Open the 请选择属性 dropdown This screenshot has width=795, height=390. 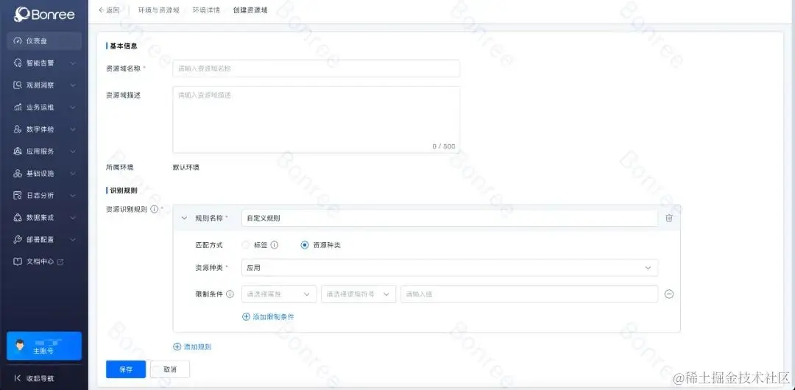coord(279,294)
